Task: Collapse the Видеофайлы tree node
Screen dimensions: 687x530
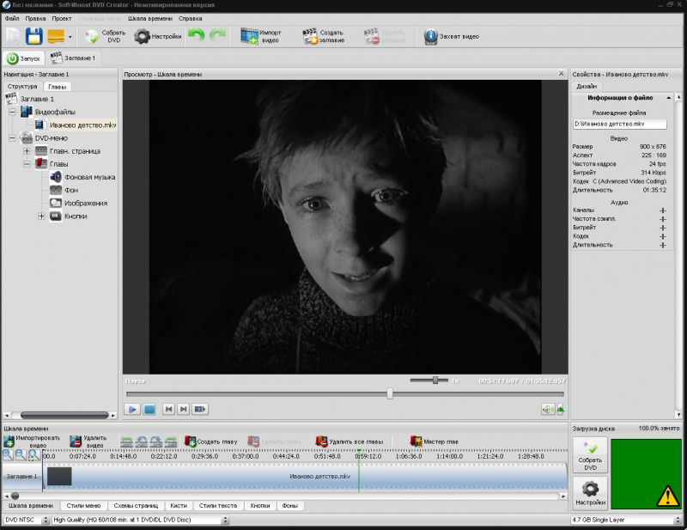Action: (x=12, y=113)
